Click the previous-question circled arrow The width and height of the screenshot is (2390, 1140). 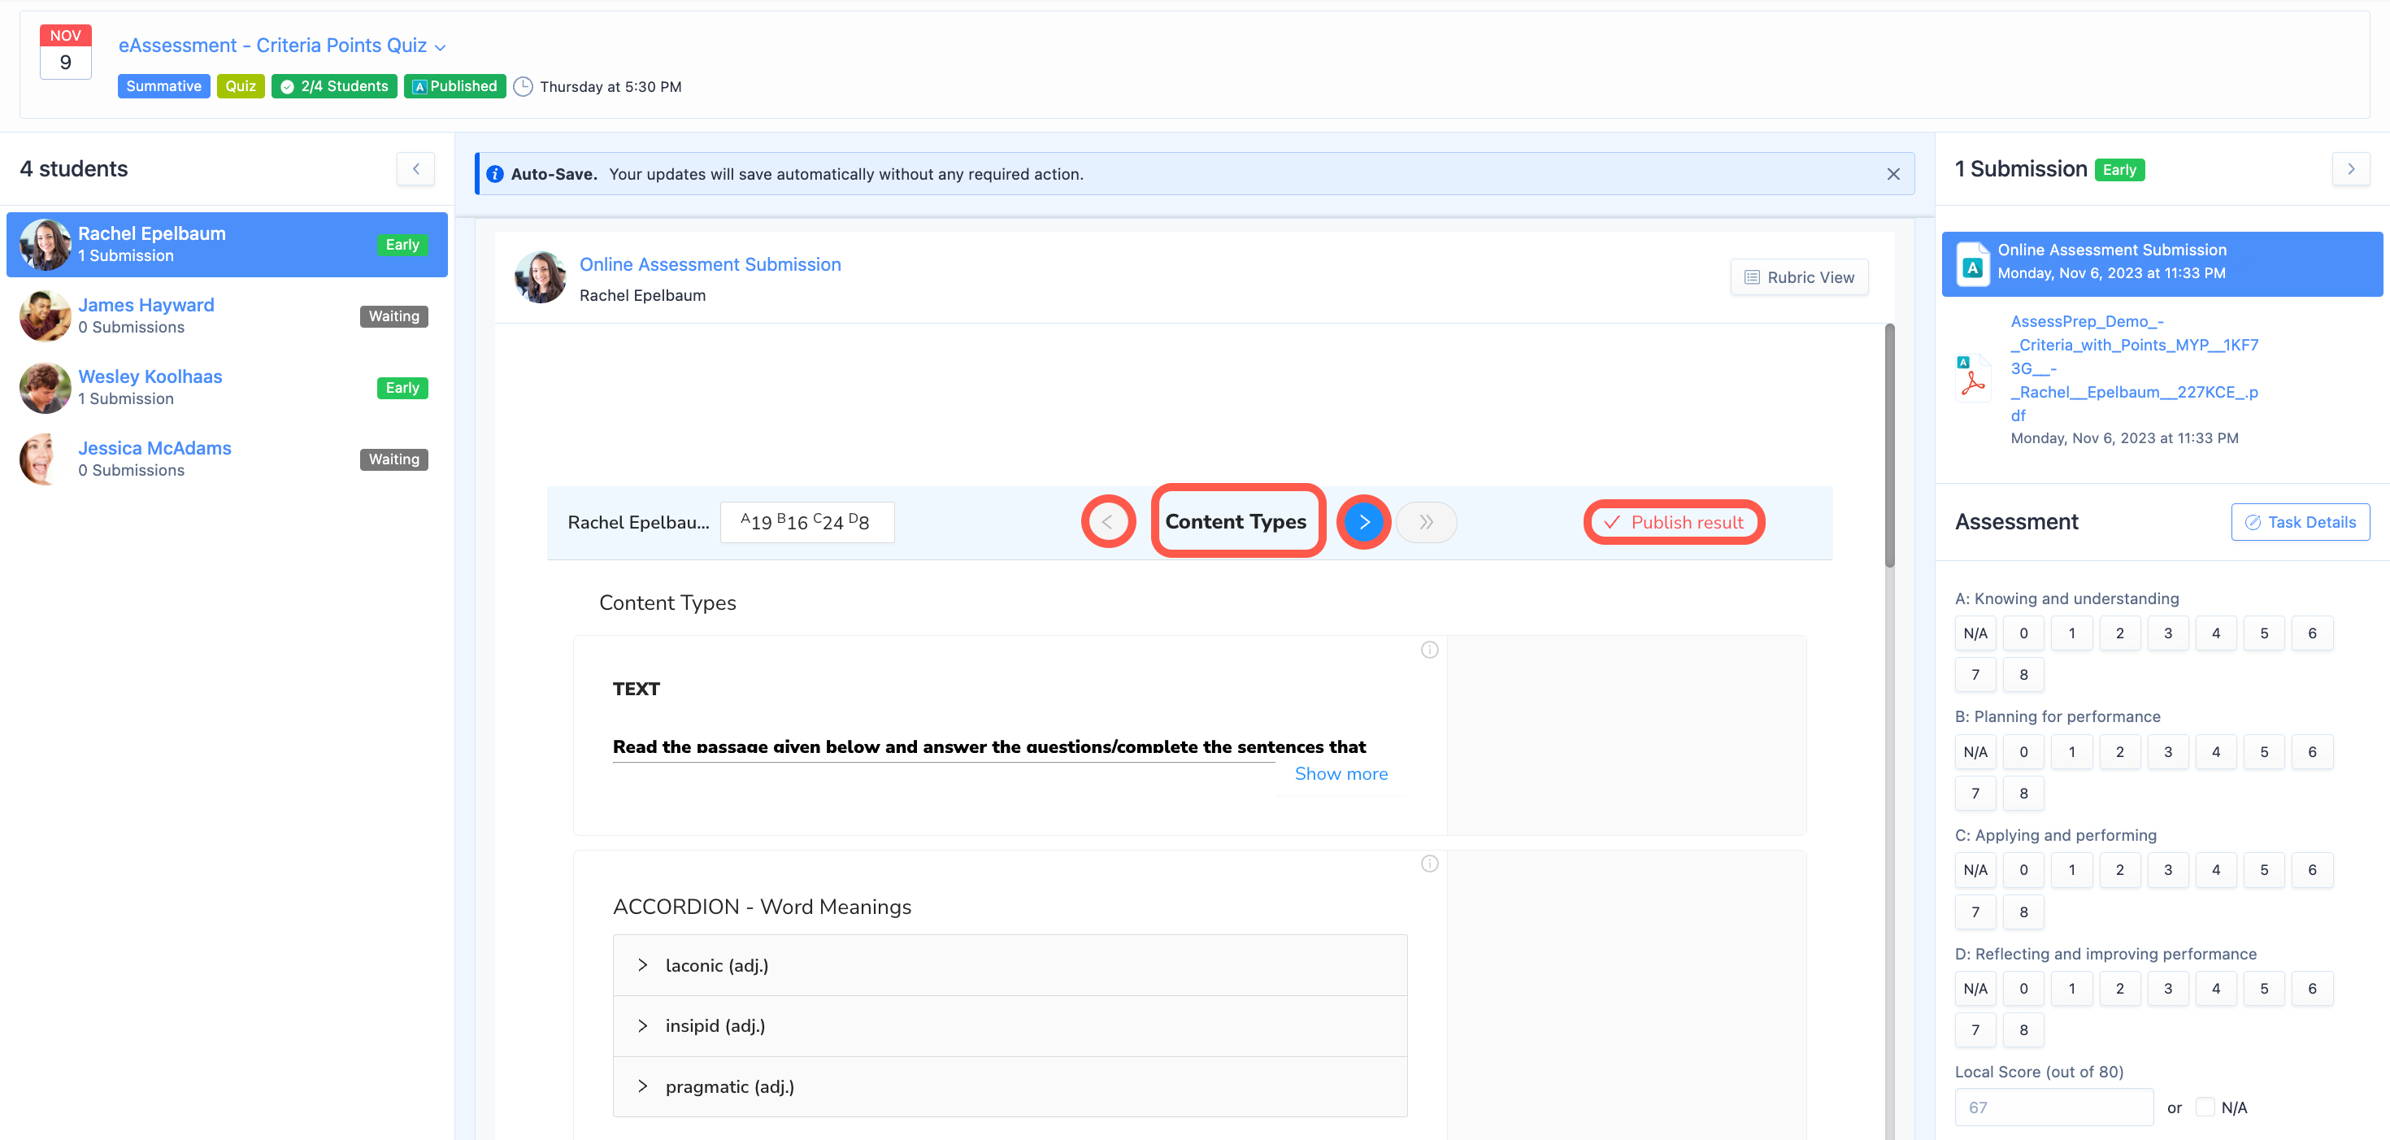point(1108,522)
